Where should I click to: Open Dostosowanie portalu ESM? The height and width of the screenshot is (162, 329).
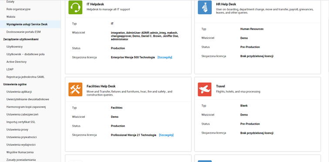click(23, 32)
